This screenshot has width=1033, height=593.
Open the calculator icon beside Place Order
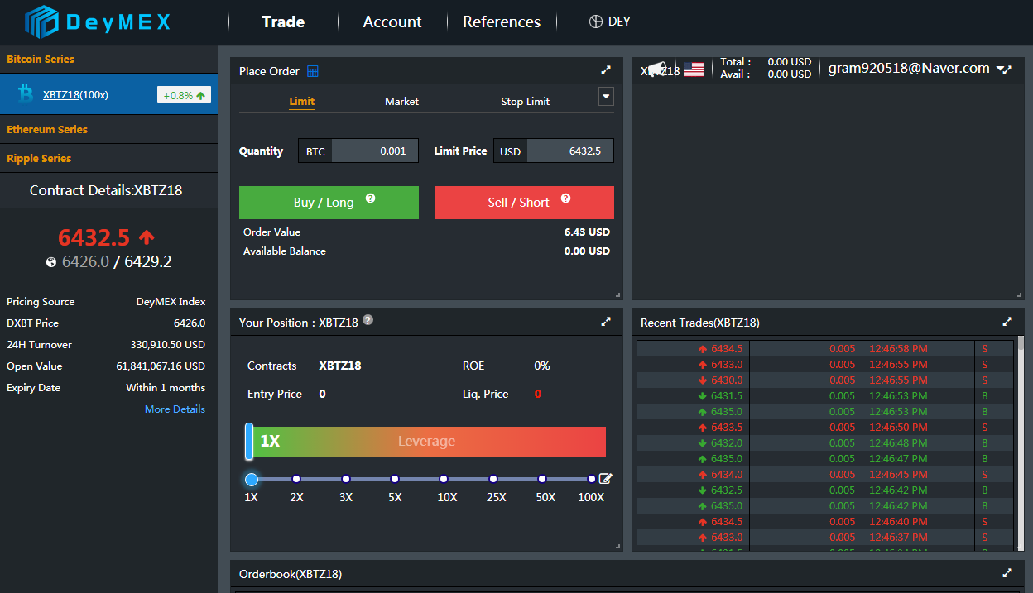click(313, 71)
